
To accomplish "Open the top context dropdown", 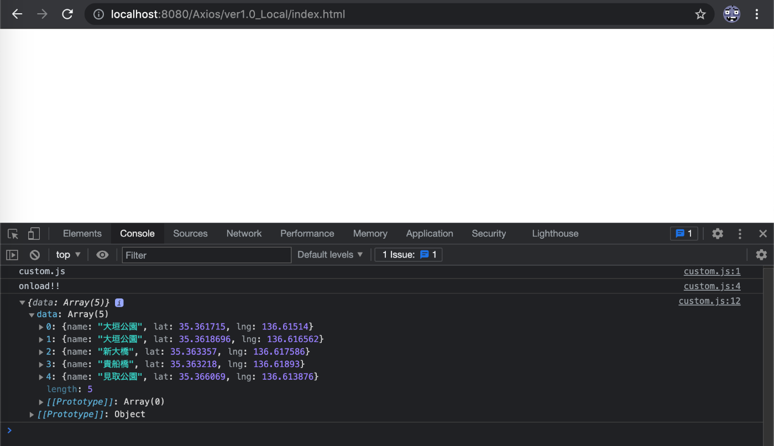I will (69, 255).
